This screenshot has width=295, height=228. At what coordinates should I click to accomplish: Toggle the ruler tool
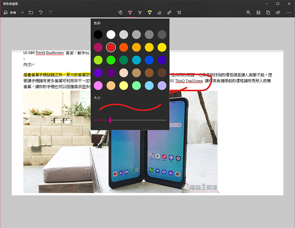click(169, 13)
